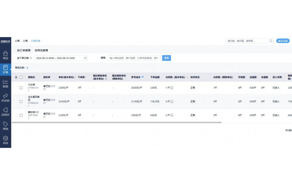Select the 去头尾四季豆 row checkbox
This screenshot has height=185, width=292.
[x=21, y=101]
